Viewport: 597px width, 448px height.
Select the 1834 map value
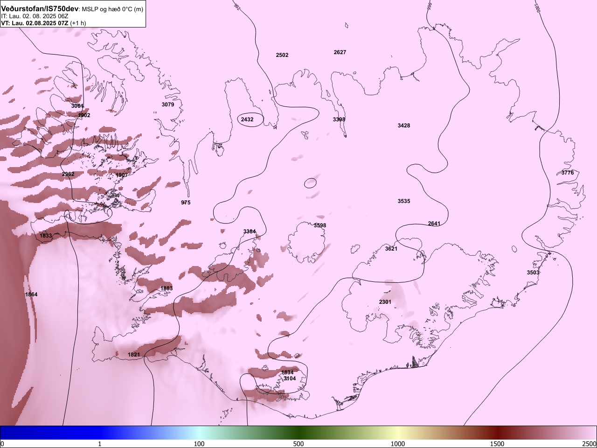click(287, 372)
